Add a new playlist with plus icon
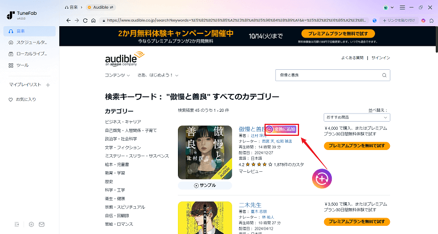The width and height of the screenshot is (438, 234). (x=48, y=85)
